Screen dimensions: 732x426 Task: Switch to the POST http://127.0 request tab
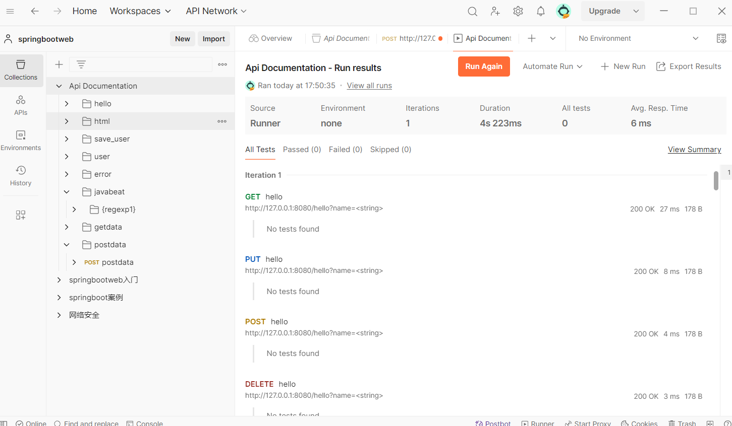click(412, 38)
